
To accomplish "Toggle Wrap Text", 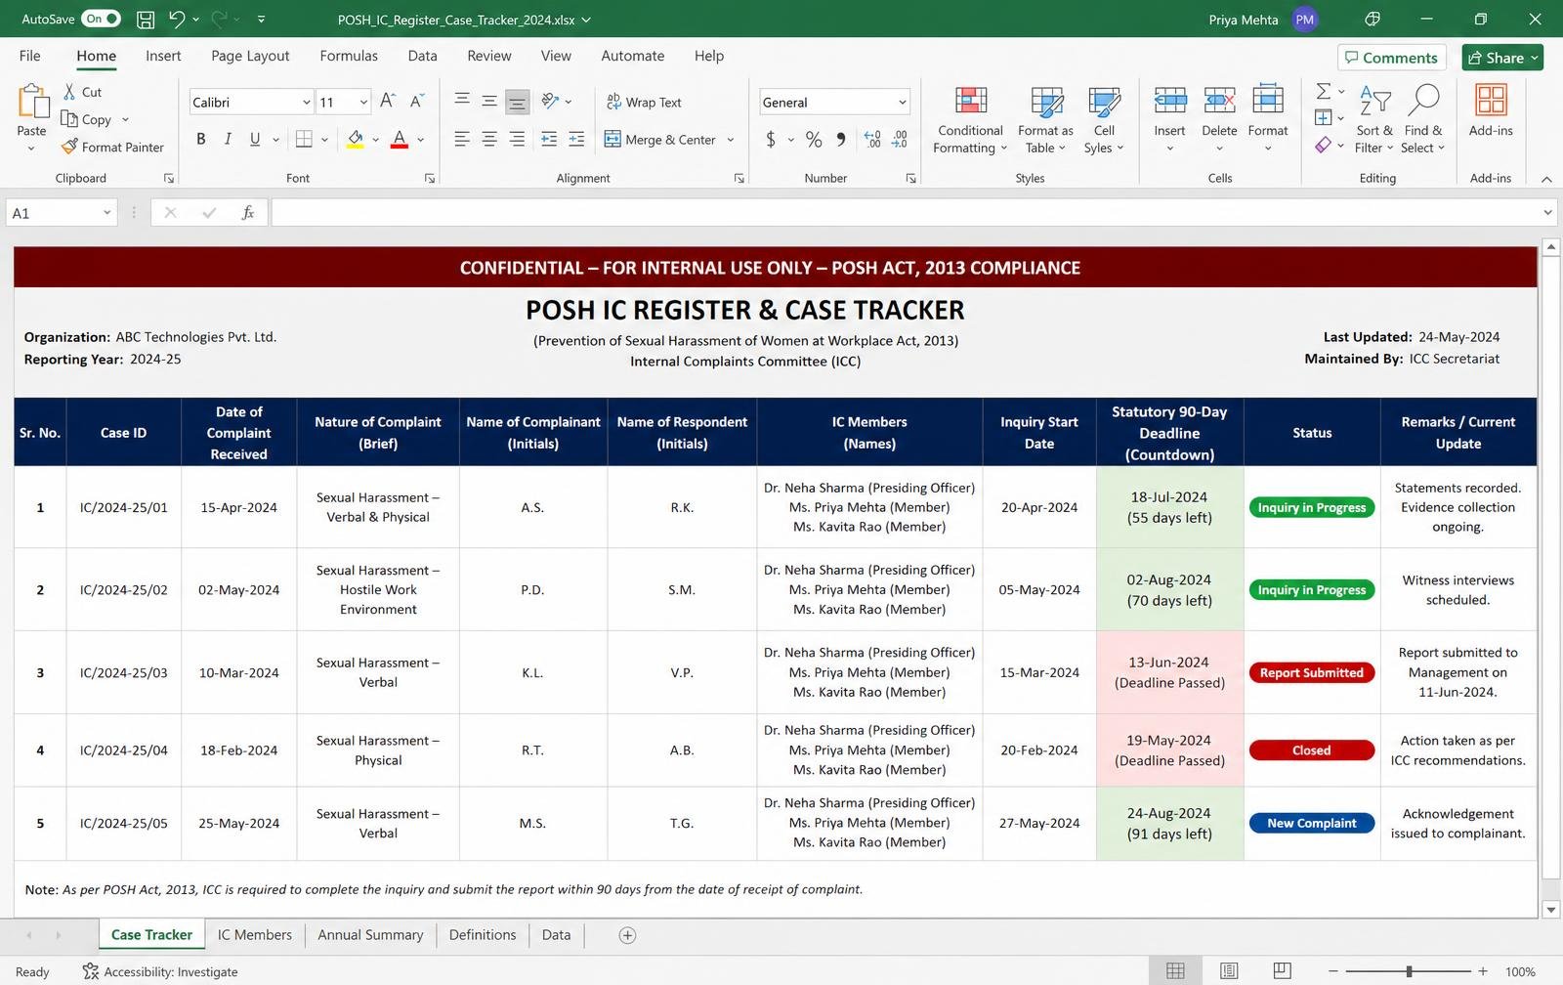I will coord(644,102).
